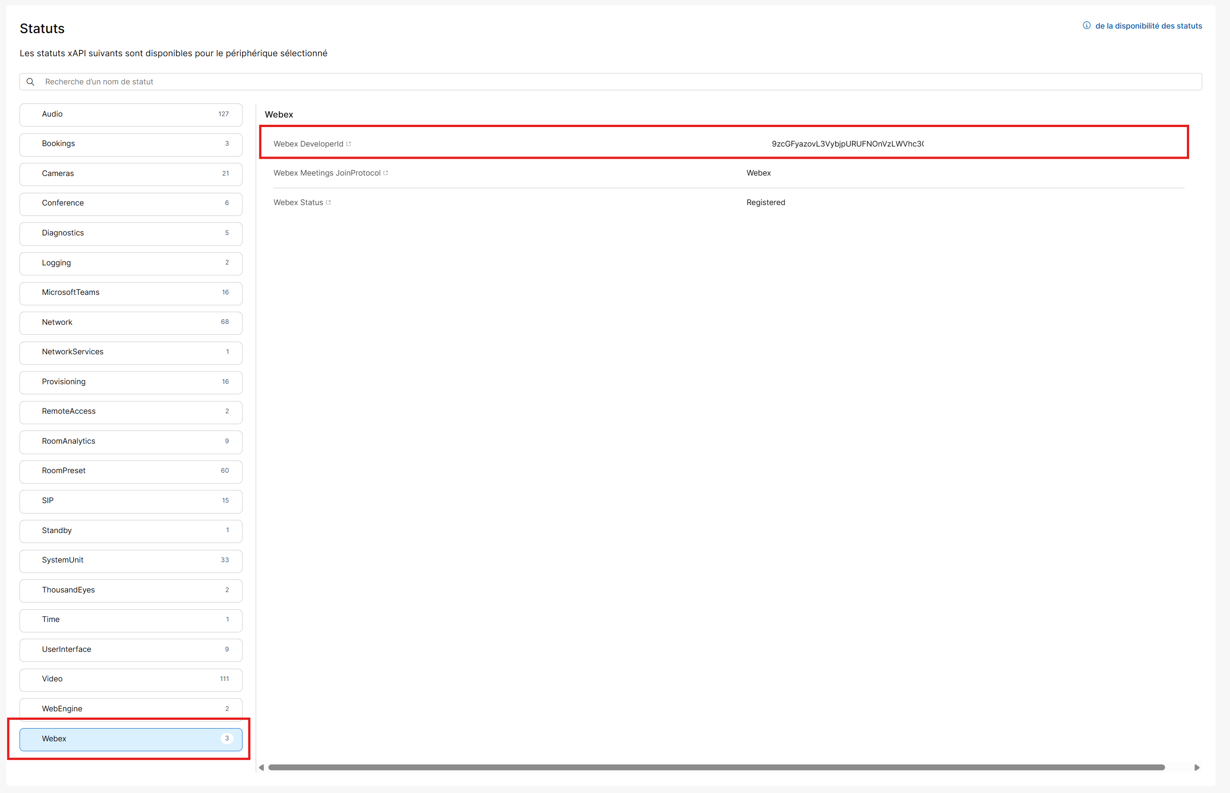Click the Webex count badge 3
The image size is (1230, 793).
[x=227, y=739]
